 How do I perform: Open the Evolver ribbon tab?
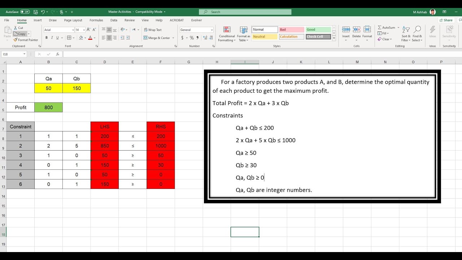196,20
